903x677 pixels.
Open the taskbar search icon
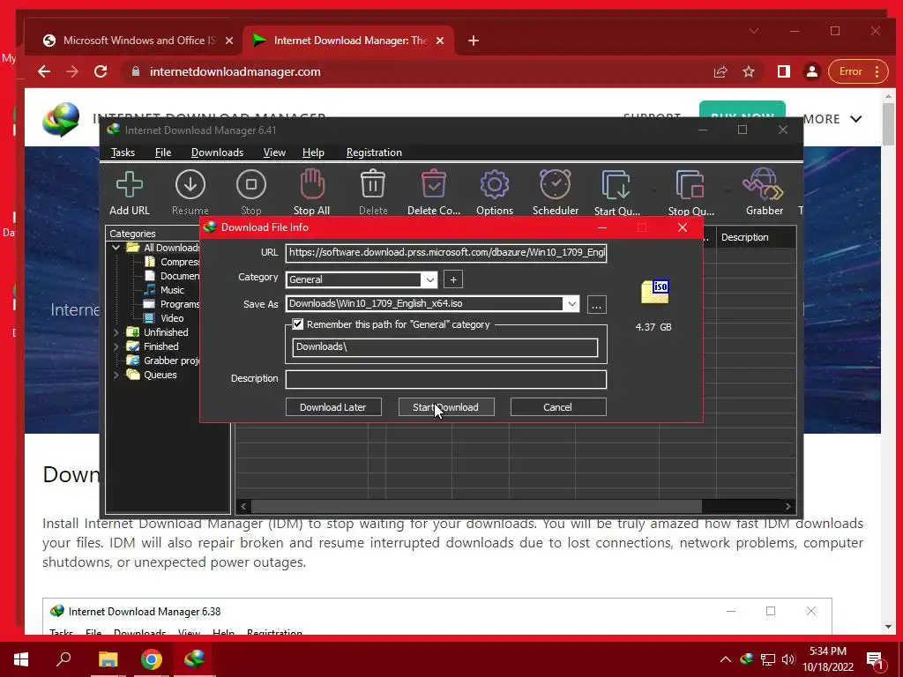(x=63, y=658)
